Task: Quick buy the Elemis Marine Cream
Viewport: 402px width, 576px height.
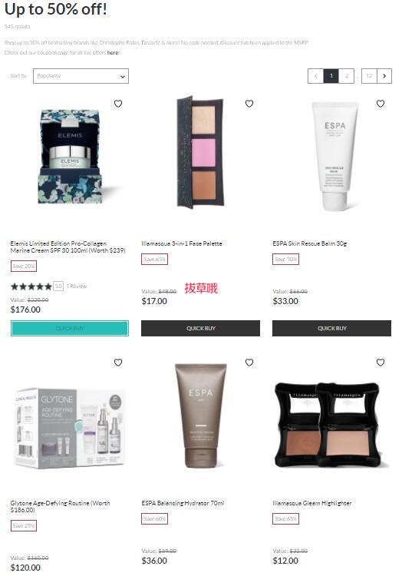Action: [70, 328]
